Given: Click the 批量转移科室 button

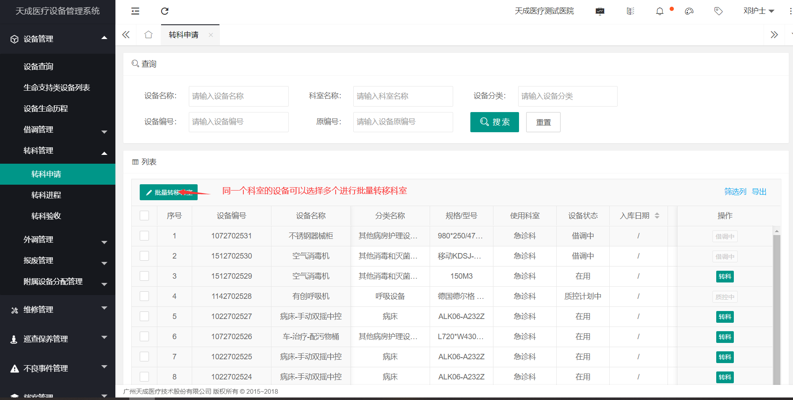Looking at the screenshot, I should point(169,192).
